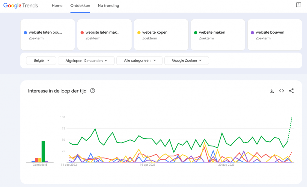Screen dimensions: 307x187
Task: Click the red average bar in Gemiddeld chart
Action: 36,160
